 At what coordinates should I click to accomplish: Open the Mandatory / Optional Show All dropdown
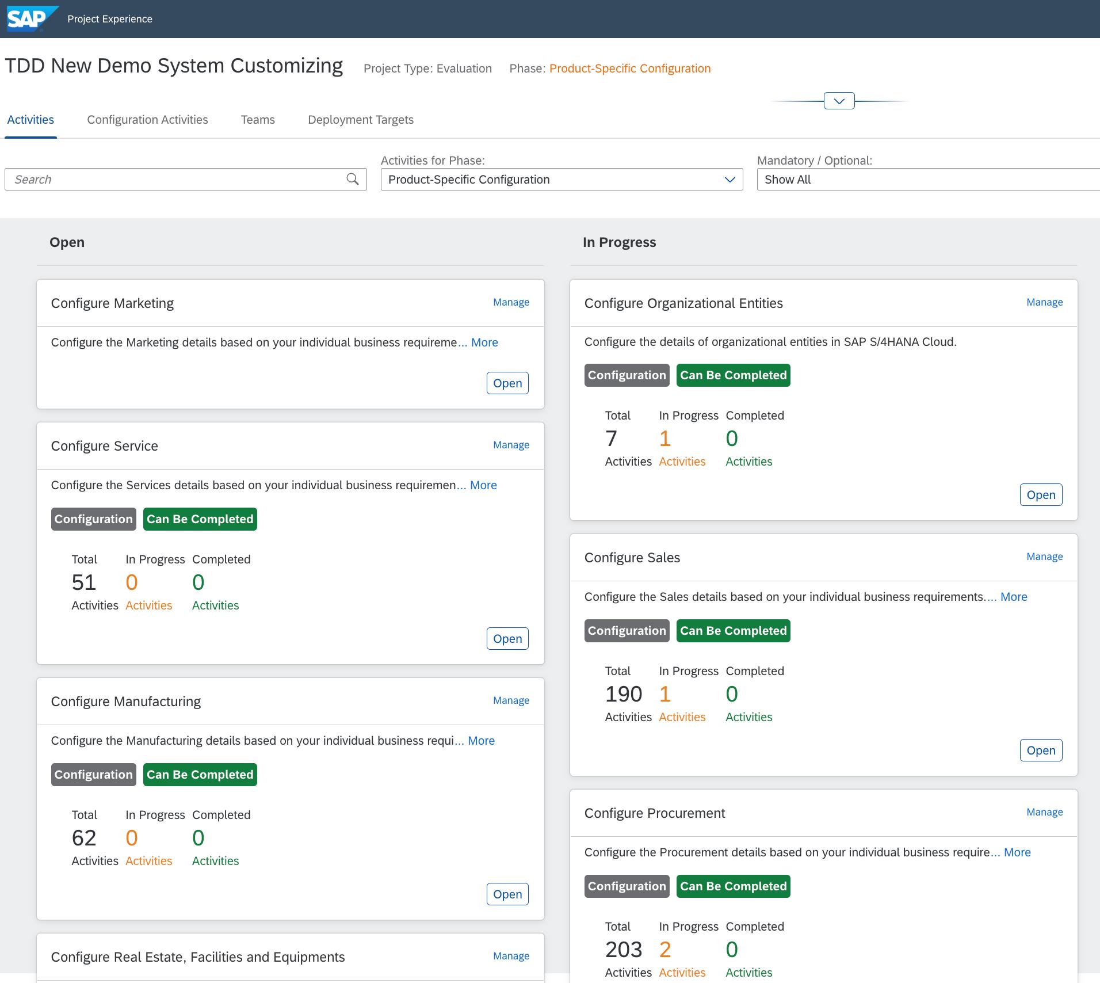(928, 180)
